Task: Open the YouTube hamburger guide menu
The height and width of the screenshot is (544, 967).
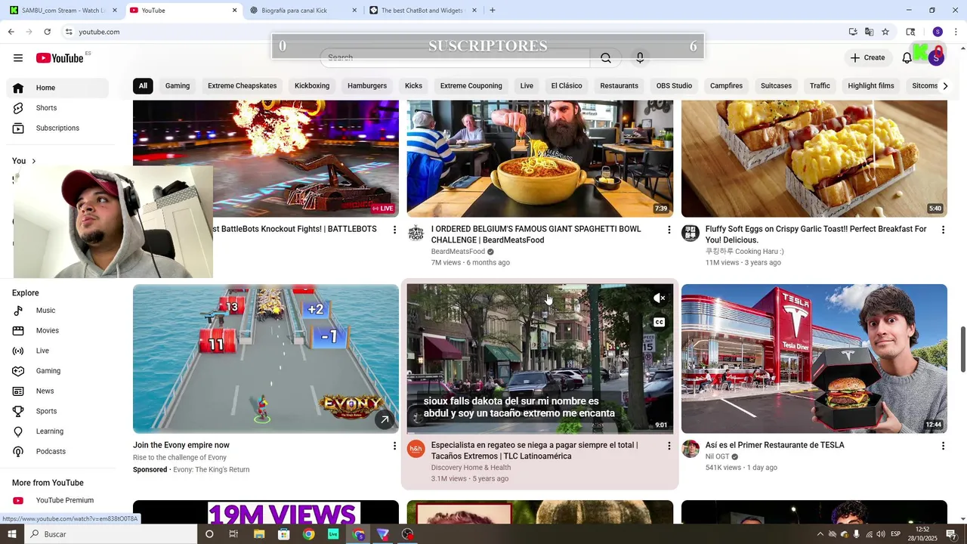Action: pos(18,58)
